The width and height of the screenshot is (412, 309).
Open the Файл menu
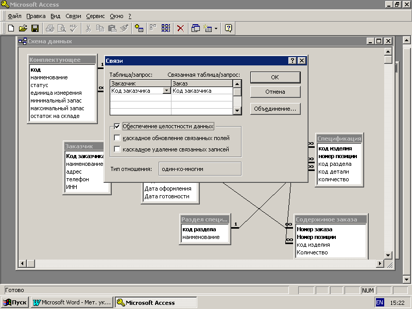click(x=14, y=16)
